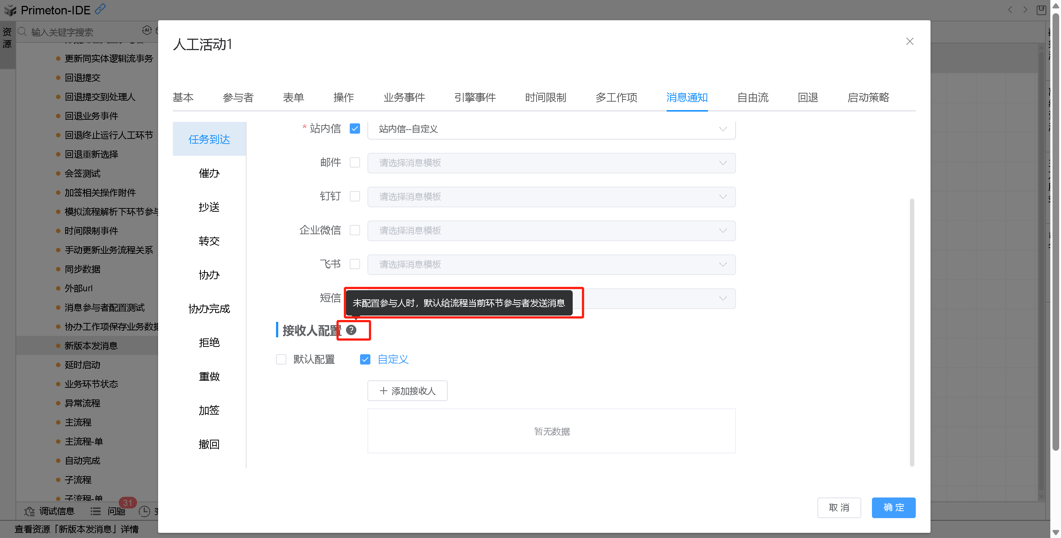This screenshot has width=1061, height=538.
Task: Click the magnifier search icon in resource panel
Action: pyautogui.click(x=22, y=32)
